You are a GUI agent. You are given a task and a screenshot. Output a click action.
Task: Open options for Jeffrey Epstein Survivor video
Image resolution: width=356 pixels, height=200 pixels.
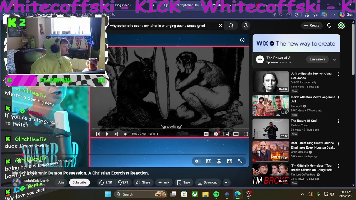[x=338, y=74]
